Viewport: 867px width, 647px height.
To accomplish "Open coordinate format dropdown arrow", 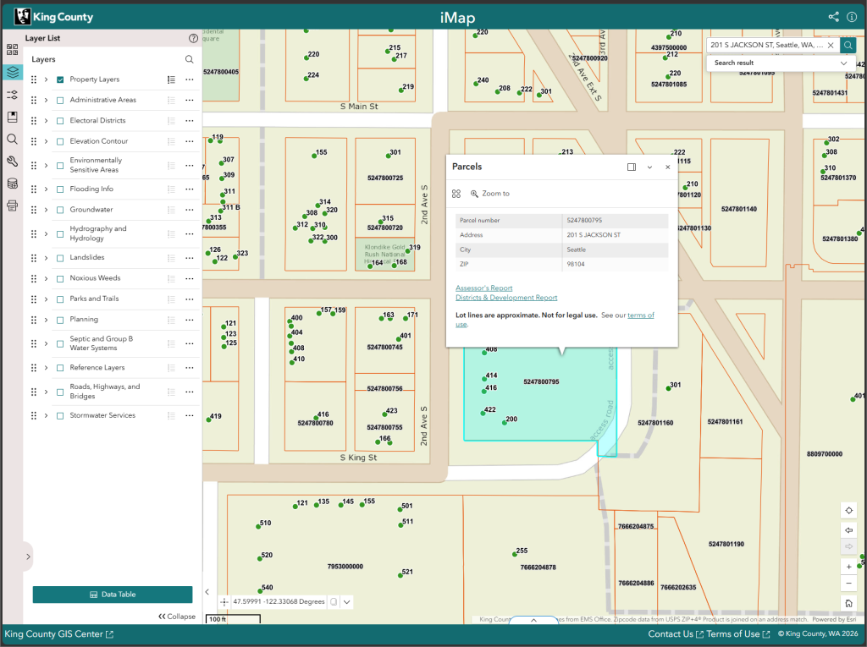I will [346, 601].
